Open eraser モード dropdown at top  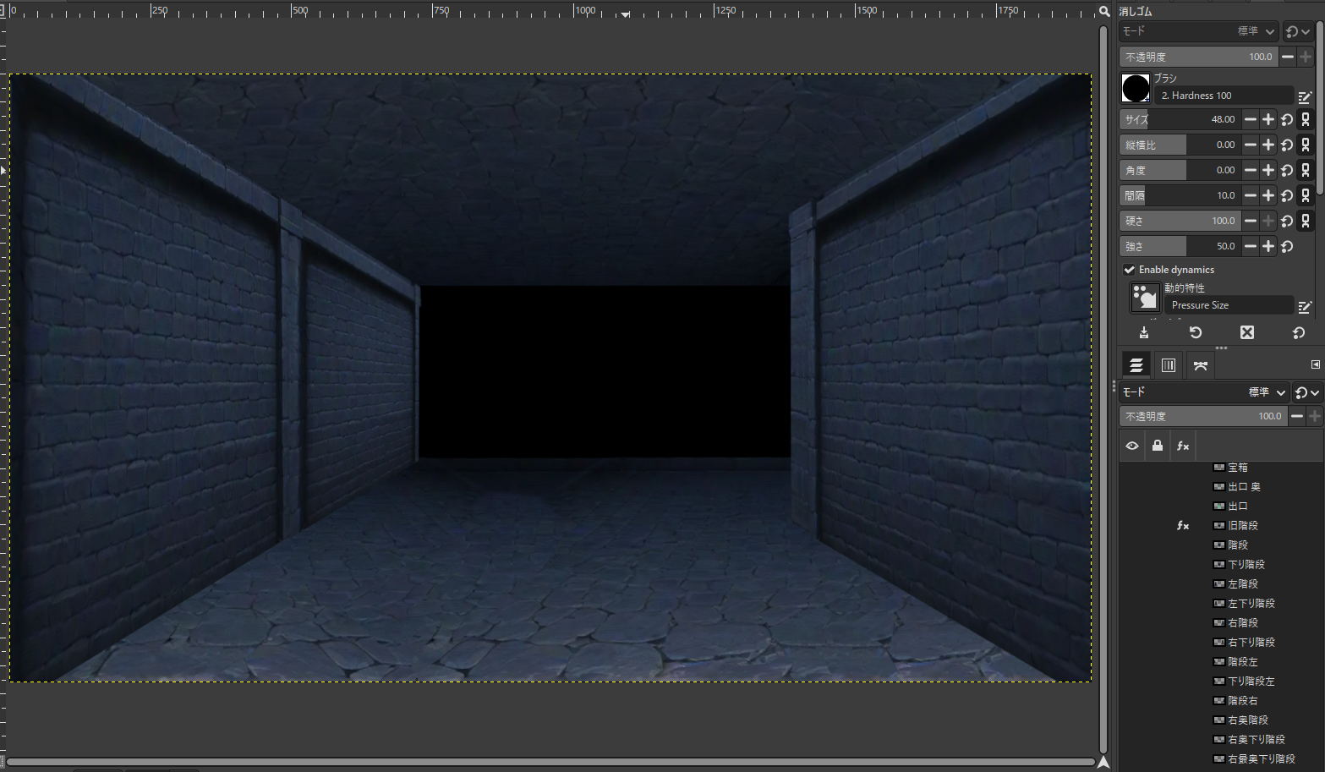click(1197, 31)
